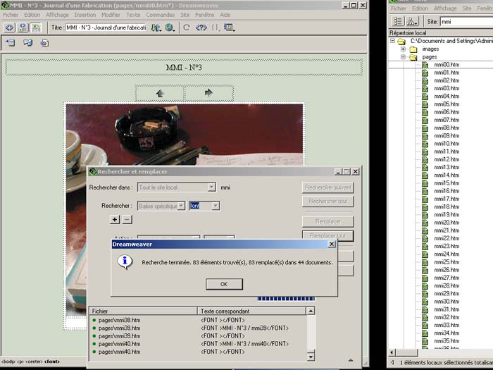Screen dimensions: 493x370
Task: Open the 'Balise spécifique' dropdown
Action: 182,206
